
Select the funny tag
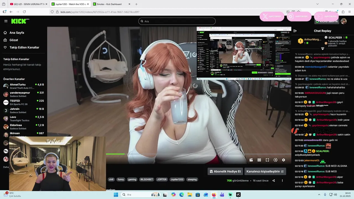point(121,179)
